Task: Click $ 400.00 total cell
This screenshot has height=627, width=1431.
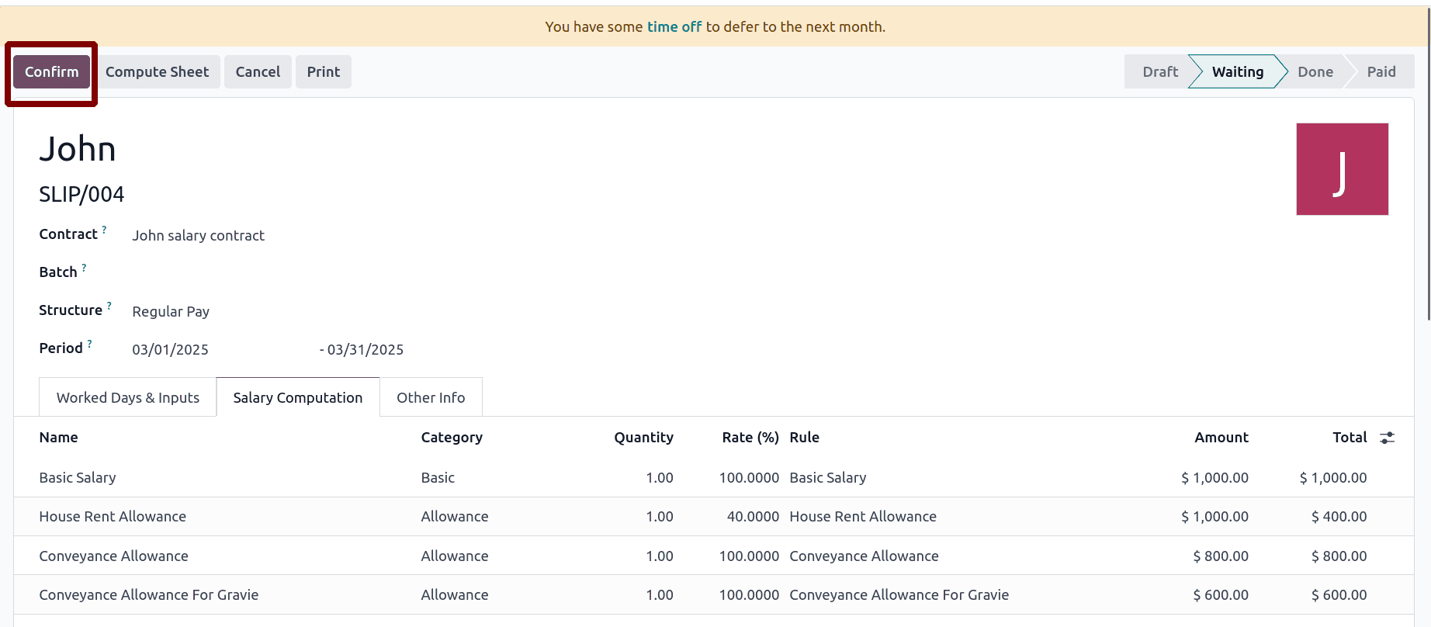Action: click(1339, 517)
